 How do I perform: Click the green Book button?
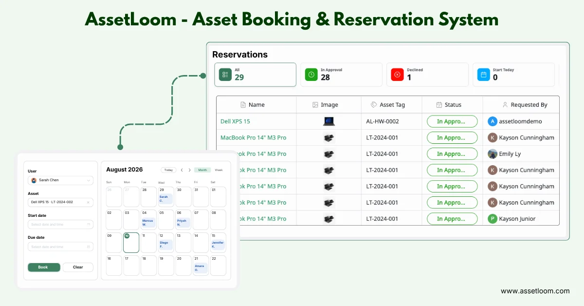[x=44, y=267]
